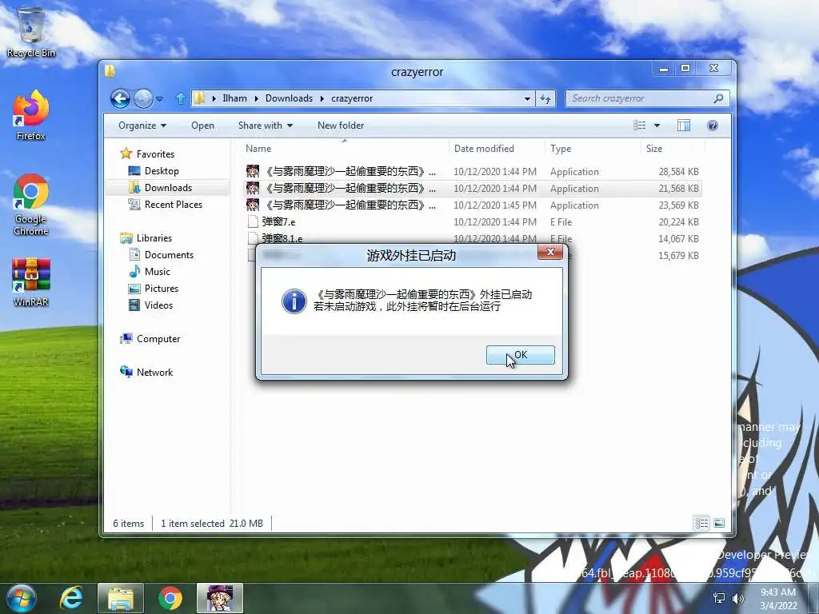Select the 28,584 KB application file
819x614 pixels.
click(473, 171)
